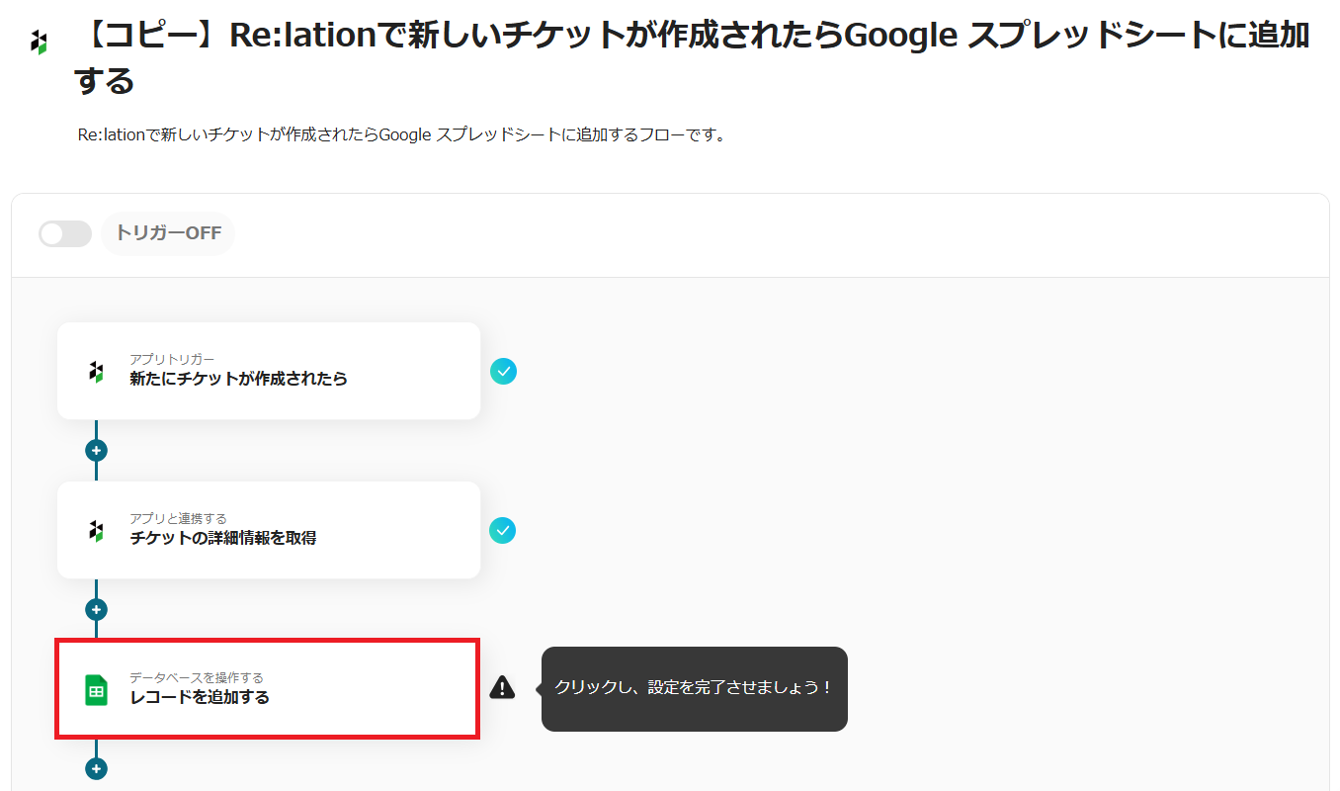Click the データベースを操作する label

[196, 677]
